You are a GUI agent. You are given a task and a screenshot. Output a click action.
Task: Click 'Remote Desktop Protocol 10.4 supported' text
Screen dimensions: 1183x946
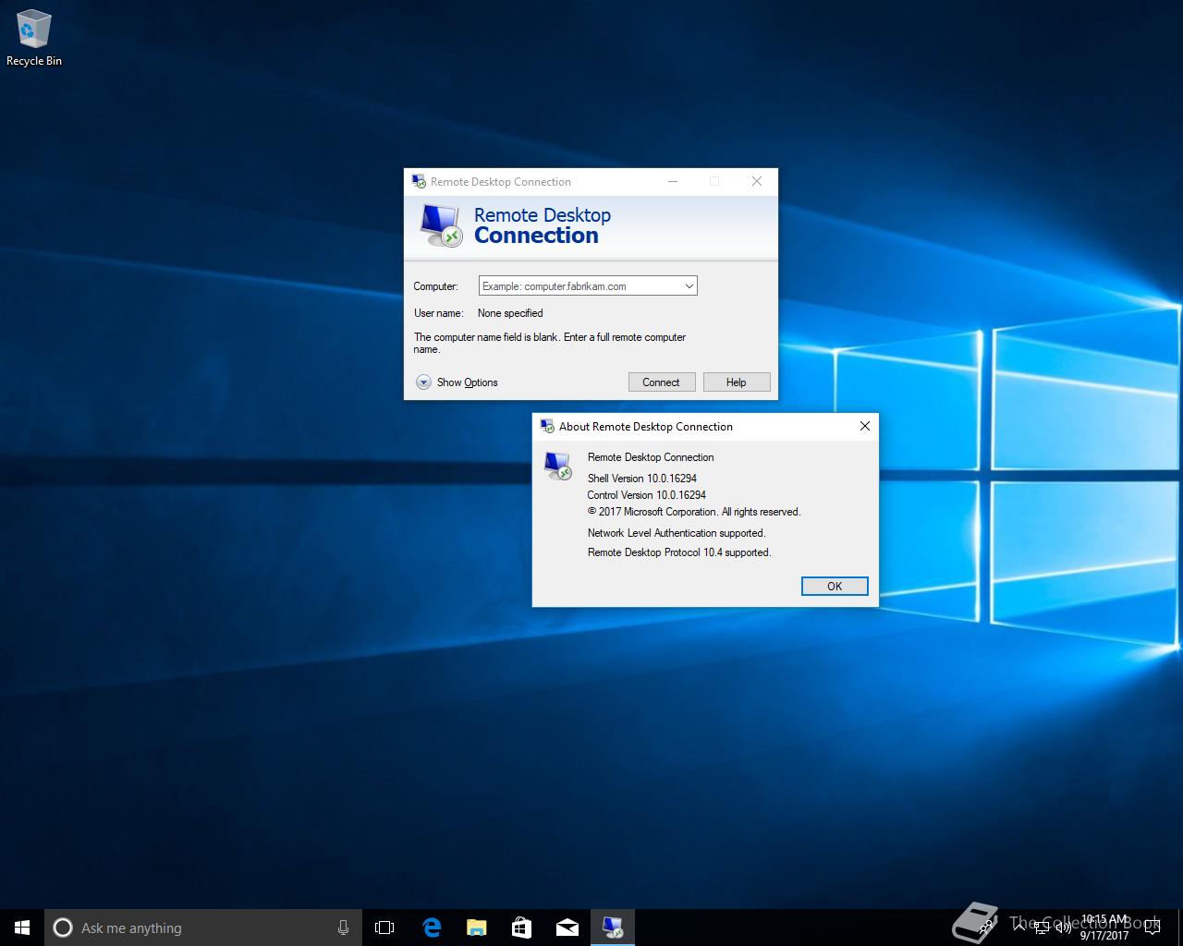(679, 552)
